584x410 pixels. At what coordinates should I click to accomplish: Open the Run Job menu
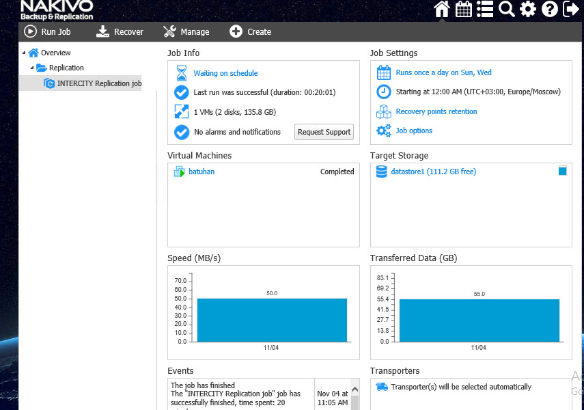coord(47,31)
